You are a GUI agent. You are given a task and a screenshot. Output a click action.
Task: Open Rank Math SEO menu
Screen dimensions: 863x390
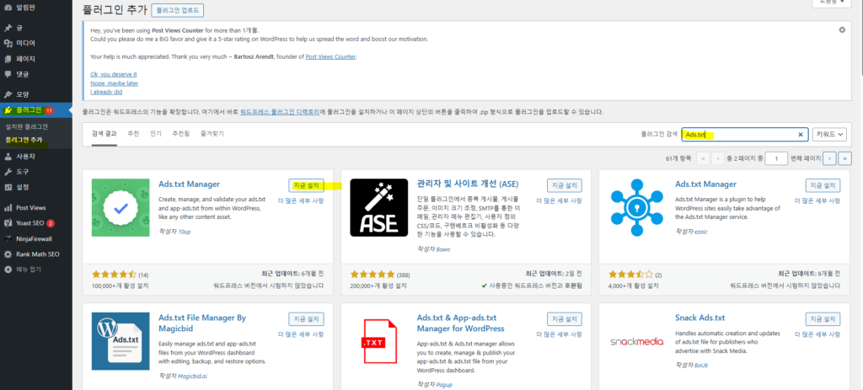point(37,254)
